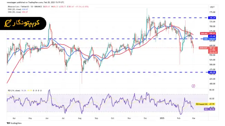
Task: Click the EMA (20, close) legend label
Action: (x=15, y=9)
